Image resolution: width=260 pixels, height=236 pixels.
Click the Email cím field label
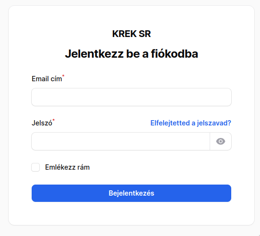point(47,79)
